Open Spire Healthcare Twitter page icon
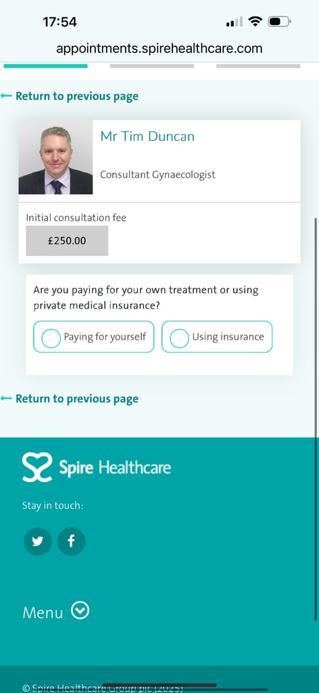Viewport: 319px width, 693px height. [37, 541]
